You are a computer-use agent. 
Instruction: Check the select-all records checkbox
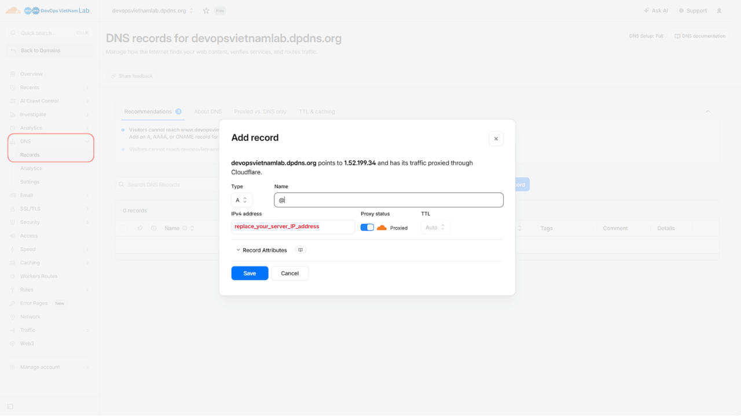124,228
